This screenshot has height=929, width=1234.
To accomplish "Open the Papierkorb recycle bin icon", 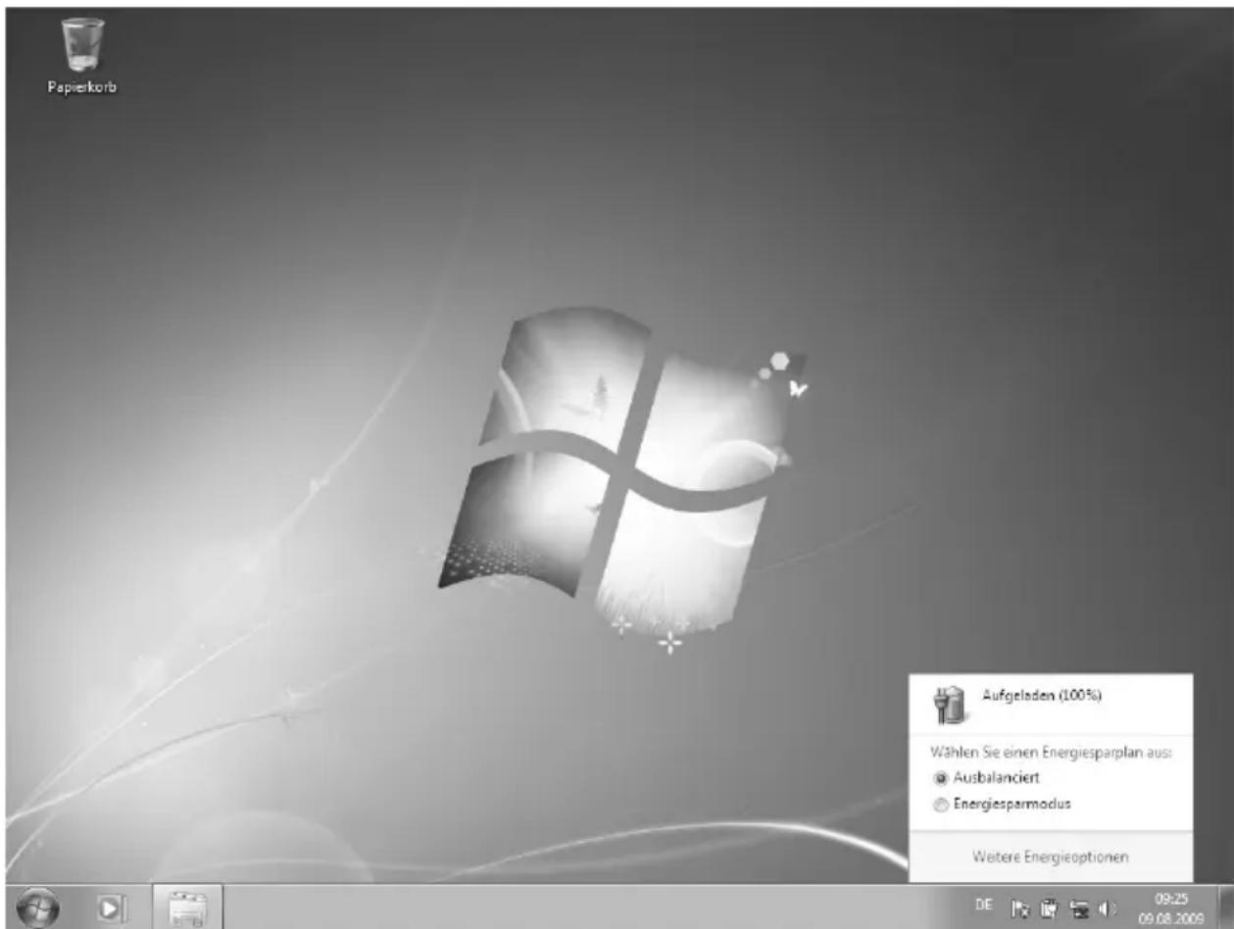I will [83, 57].
